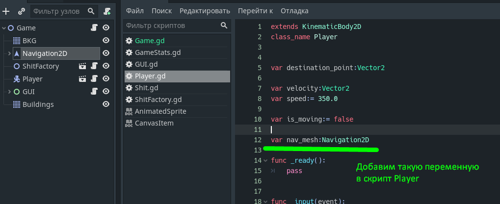This screenshot has width=500, height=204.
Task: Click into the Фильтр узлов search field
Action: pos(58,11)
